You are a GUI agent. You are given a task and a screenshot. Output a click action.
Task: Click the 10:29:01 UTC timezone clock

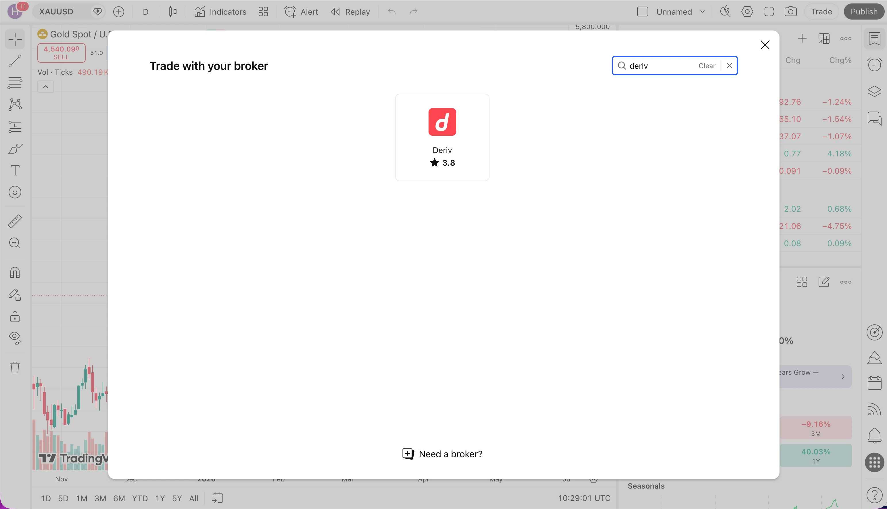pos(584,498)
